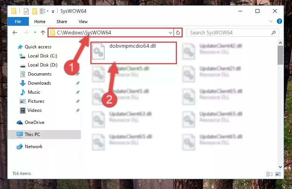Open Local Disk (D:) in sidebar
This screenshot has height=189, width=292.
coord(43,65)
